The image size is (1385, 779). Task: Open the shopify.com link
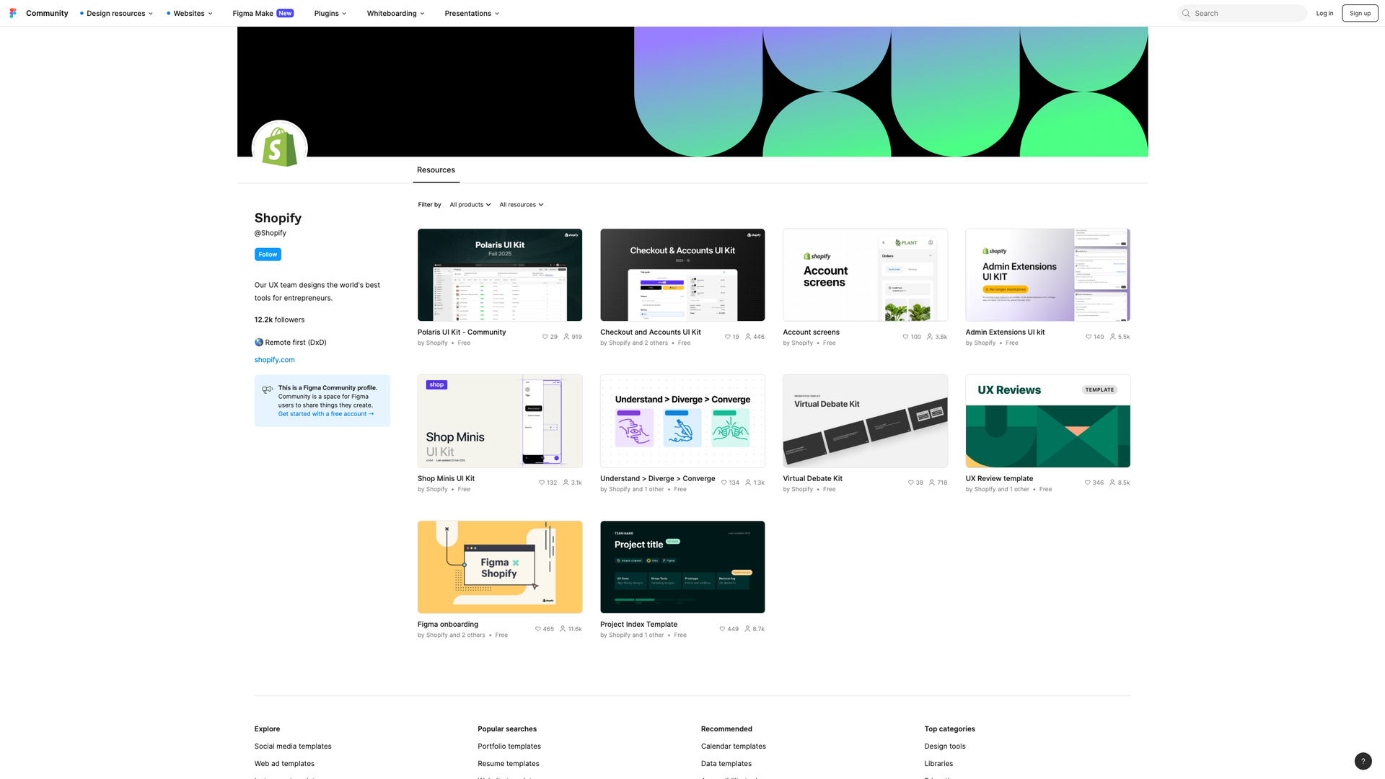point(274,359)
